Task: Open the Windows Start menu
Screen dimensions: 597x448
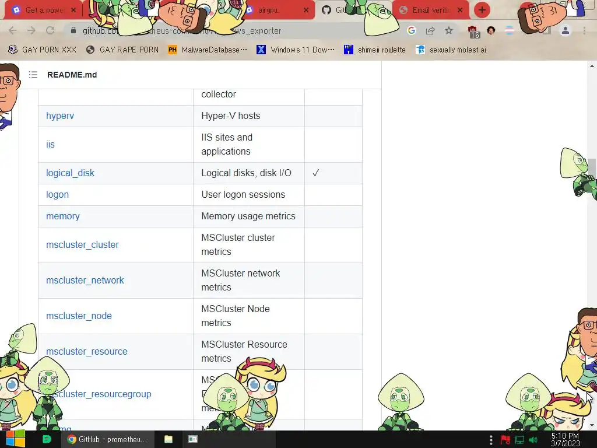Action: pyautogui.click(x=16, y=439)
